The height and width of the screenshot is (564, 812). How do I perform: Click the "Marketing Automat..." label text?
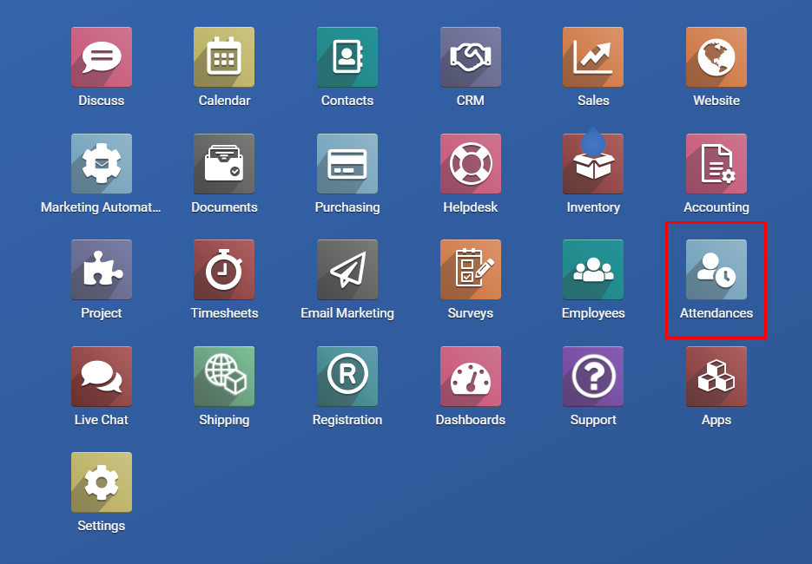click(101, 207)
